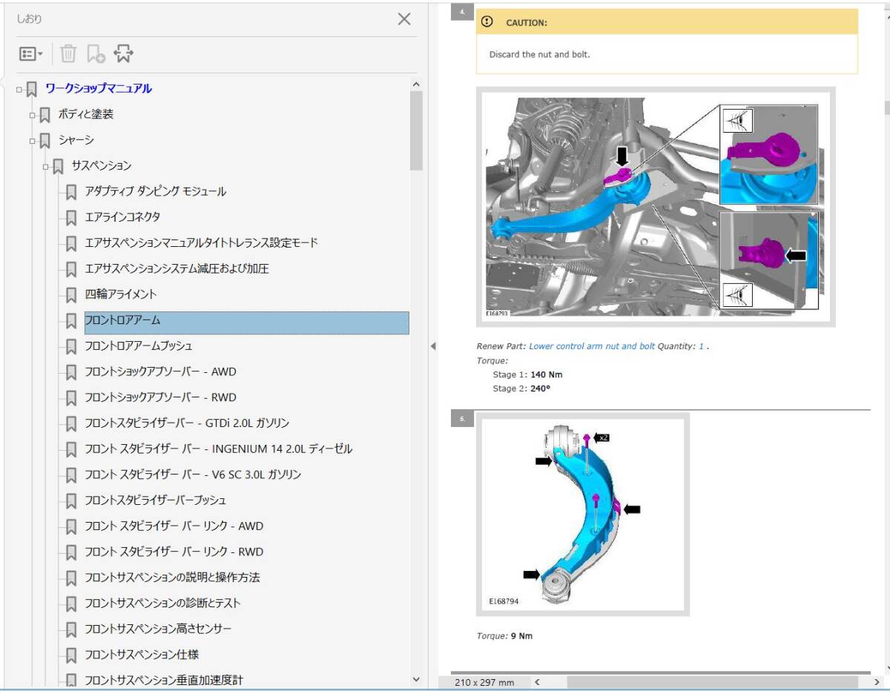The height and width of the screenshot is (691, 890).
Task: Open the bookmark options menu icon
Action: 30,53
